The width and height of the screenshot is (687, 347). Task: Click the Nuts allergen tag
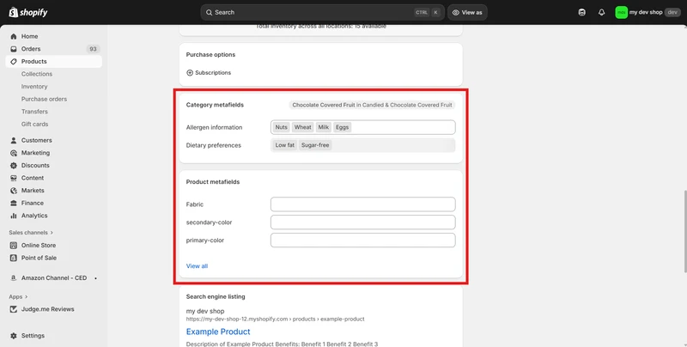pyautogui.click(x=282, y=127)
